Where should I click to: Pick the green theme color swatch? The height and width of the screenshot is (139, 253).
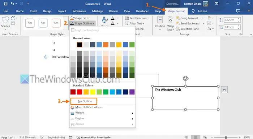[x=132, y=45]
